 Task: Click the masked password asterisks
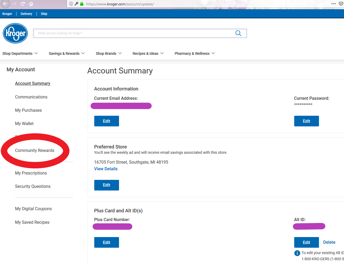click(303, 105)
